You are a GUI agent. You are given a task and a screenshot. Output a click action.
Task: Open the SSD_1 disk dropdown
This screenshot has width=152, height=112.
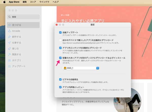[81, 68]
